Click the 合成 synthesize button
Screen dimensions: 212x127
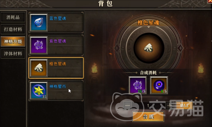coord(148,117)
